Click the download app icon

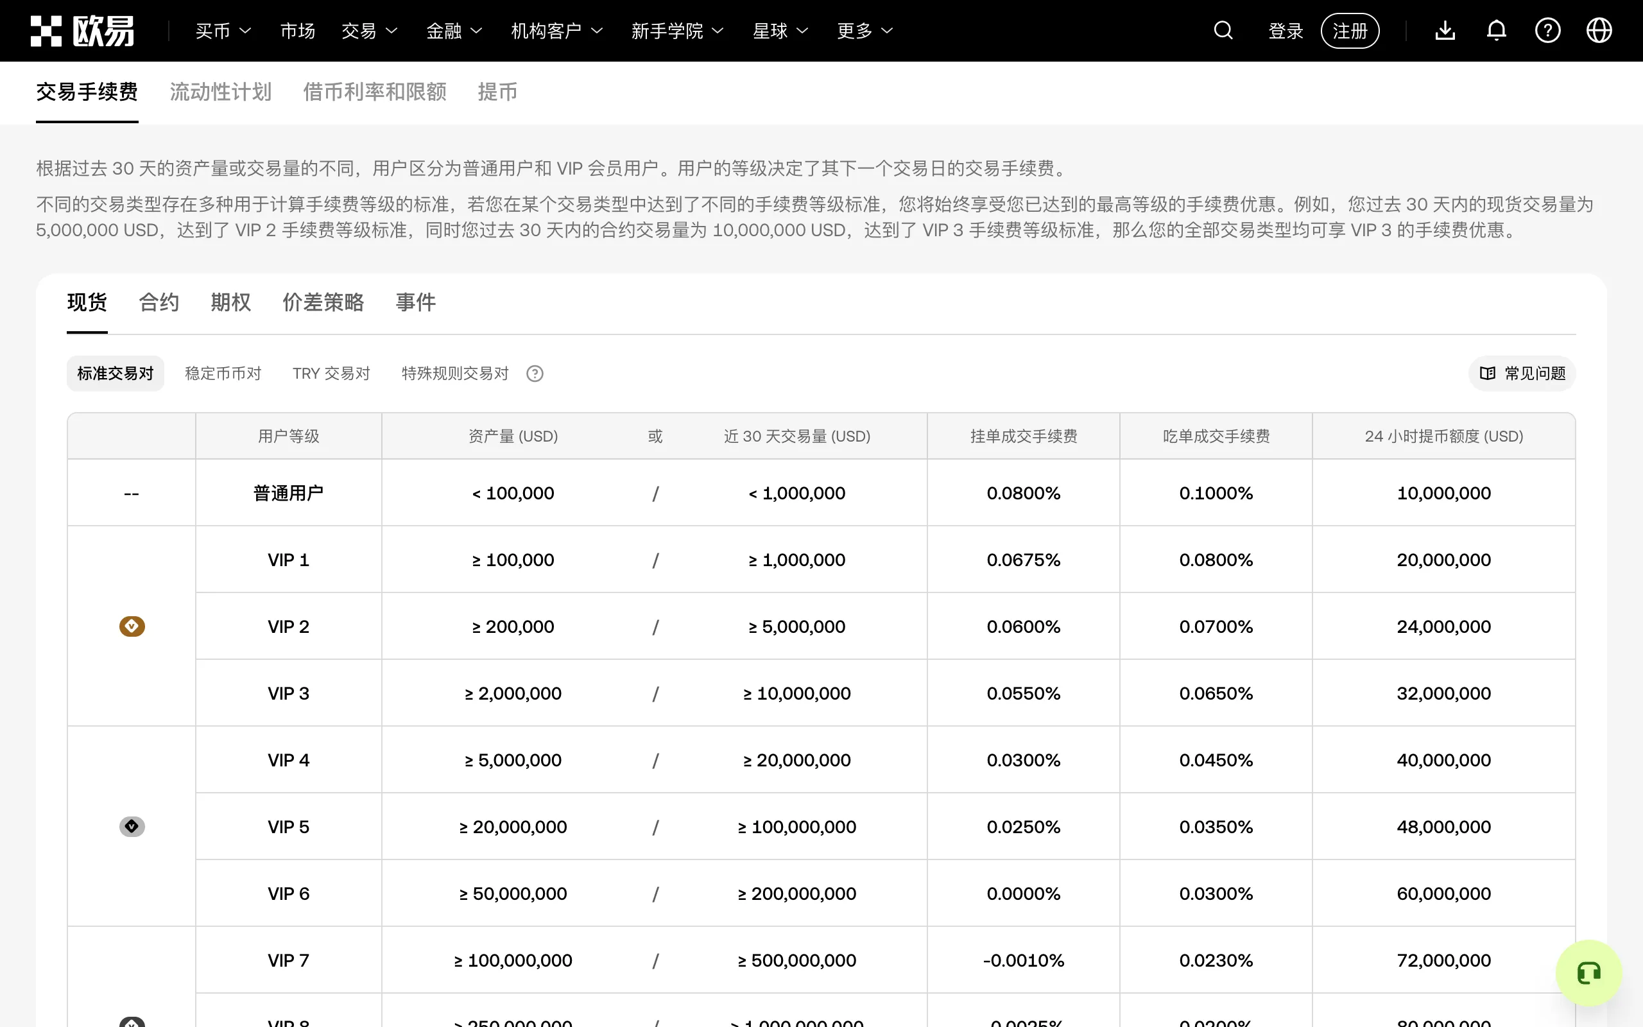[1445, 31]
